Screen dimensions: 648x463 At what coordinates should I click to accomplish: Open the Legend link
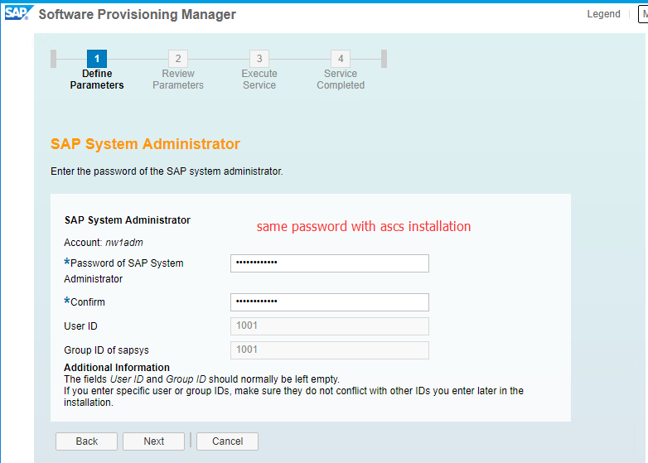point(603,14)
